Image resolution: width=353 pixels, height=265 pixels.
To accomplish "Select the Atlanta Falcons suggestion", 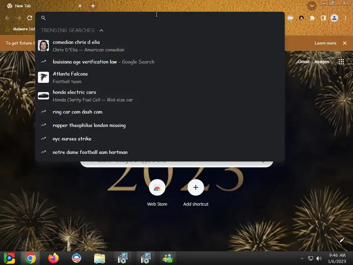I will click(160, 78).
